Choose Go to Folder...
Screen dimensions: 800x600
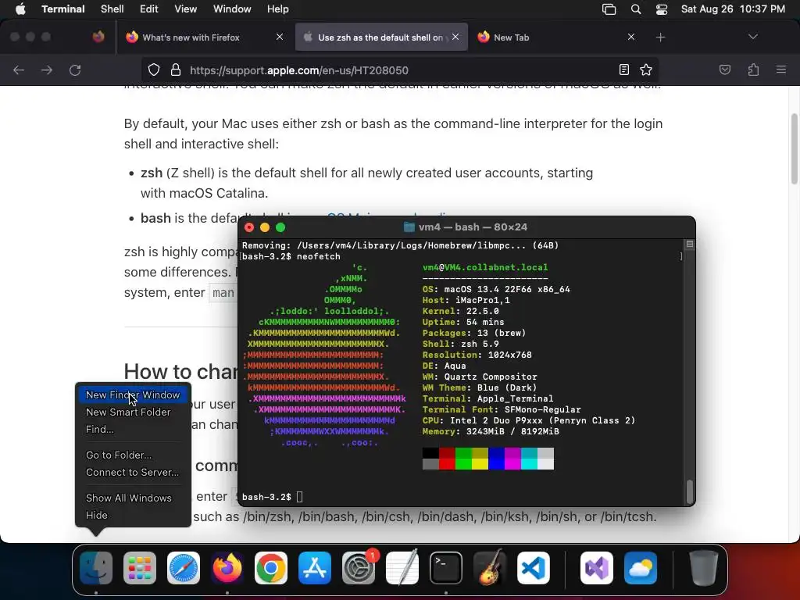tap(133, 455)
